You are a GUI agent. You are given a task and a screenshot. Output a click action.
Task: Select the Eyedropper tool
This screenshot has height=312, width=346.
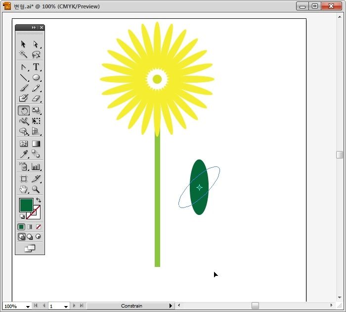coord(23,154)
